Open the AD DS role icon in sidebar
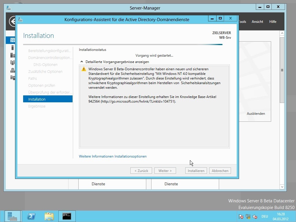 pos(12,62)
